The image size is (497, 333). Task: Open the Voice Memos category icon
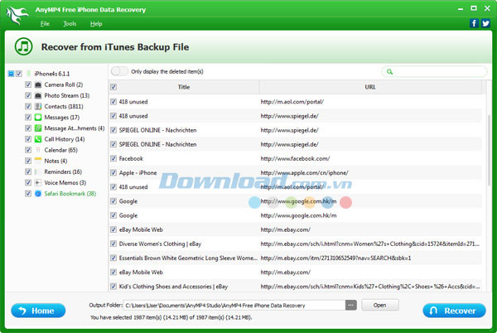coord(38,182)
